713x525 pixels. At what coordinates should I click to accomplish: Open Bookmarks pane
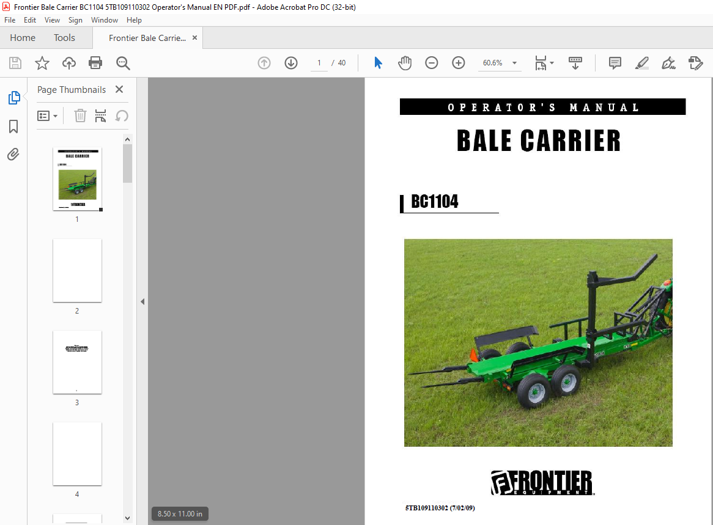click(13, 127)
